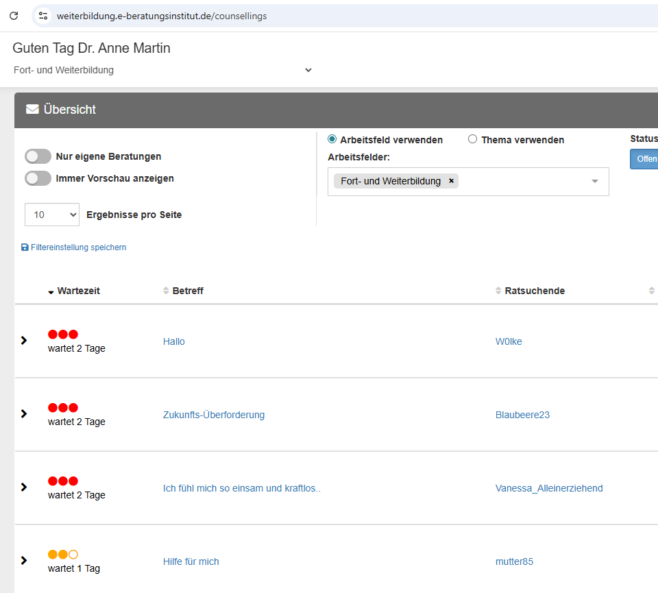Open Ich fühl mich so einsam und kraftlos
This screenshot has width=658, height=593.
(x=242, y=489)
